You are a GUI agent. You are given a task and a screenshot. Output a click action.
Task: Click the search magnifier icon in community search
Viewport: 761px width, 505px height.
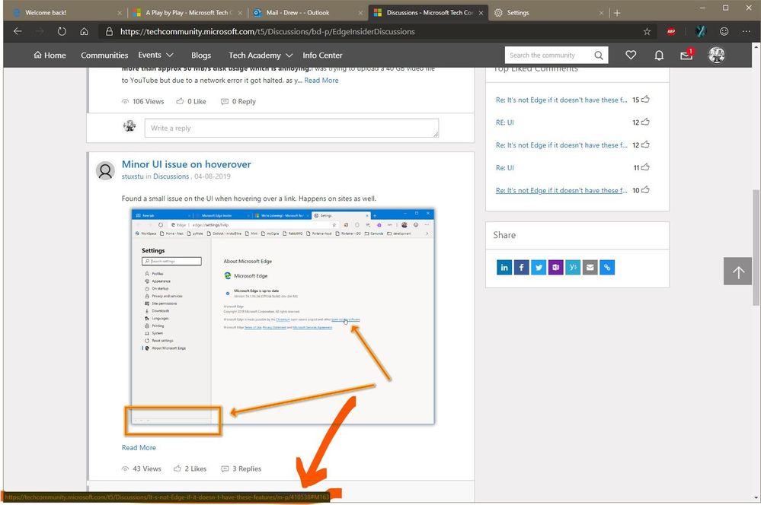[x=599, y=56]
